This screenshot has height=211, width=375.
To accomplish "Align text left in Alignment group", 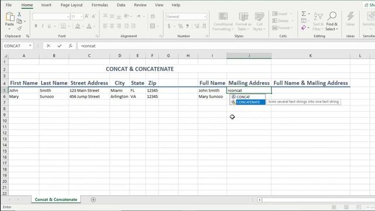I will pos(105,26).
